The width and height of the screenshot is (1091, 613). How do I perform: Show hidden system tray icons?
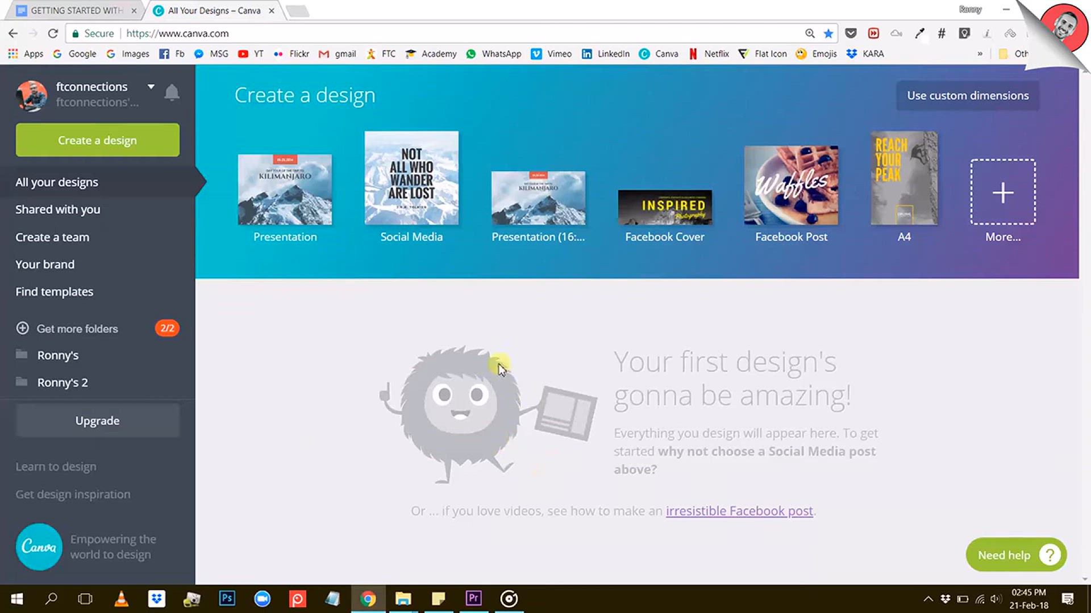tap(928, 599)
